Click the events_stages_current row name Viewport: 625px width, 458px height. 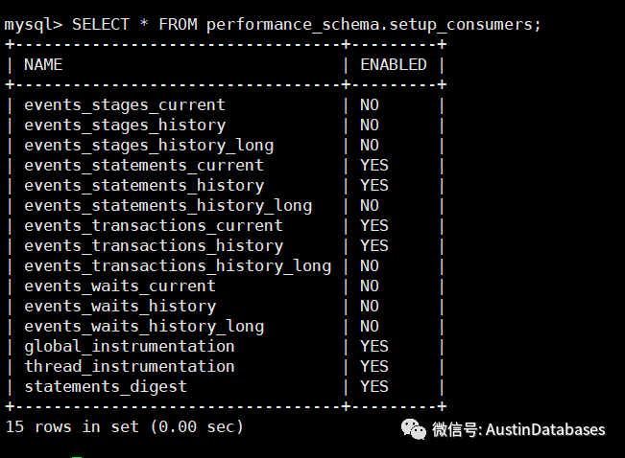125,104
